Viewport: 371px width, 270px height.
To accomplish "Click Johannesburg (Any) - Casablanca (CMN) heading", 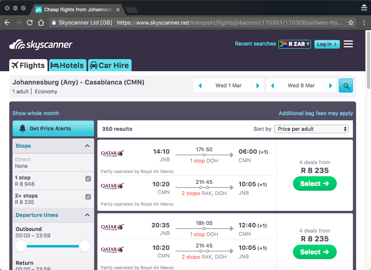I will pyautogui.click(x=78, y=82).
